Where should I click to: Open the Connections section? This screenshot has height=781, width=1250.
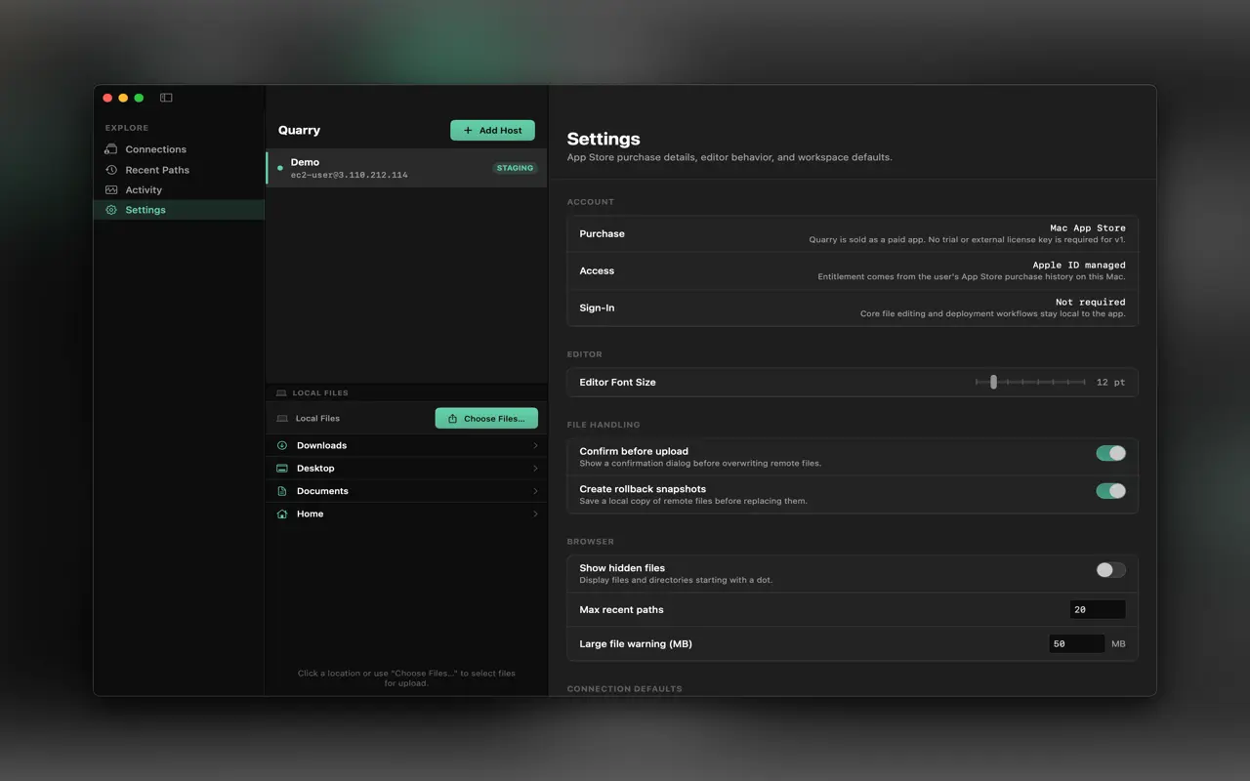coord(179,149)
